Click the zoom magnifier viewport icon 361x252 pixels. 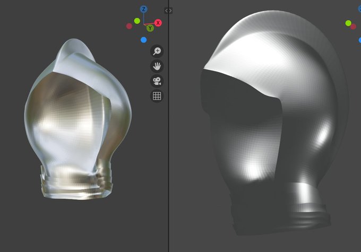(x=157, y=51)
